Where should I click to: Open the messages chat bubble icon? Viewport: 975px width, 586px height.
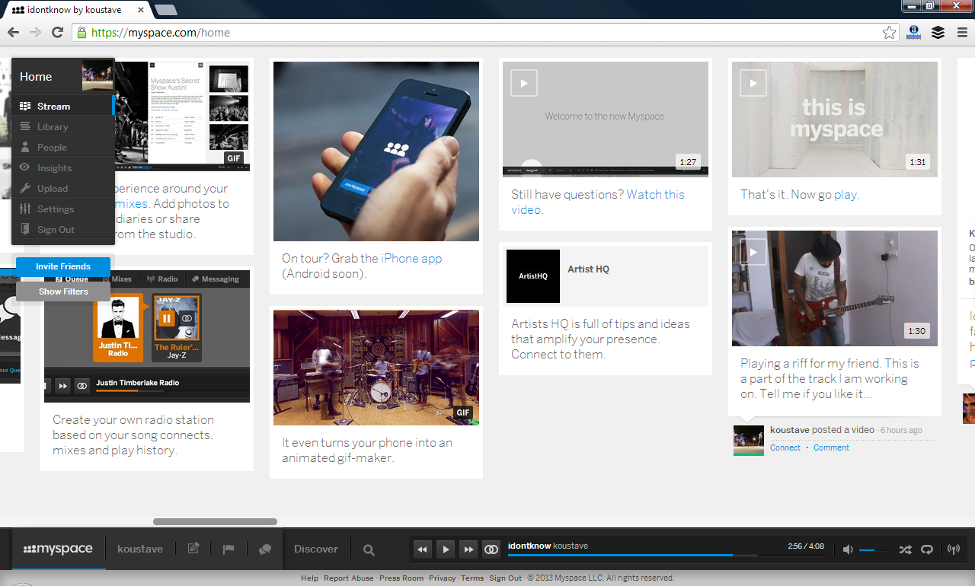coord(265,549)
